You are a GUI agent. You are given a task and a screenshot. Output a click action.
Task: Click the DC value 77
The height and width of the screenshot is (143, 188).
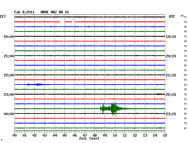pos(185,17)
